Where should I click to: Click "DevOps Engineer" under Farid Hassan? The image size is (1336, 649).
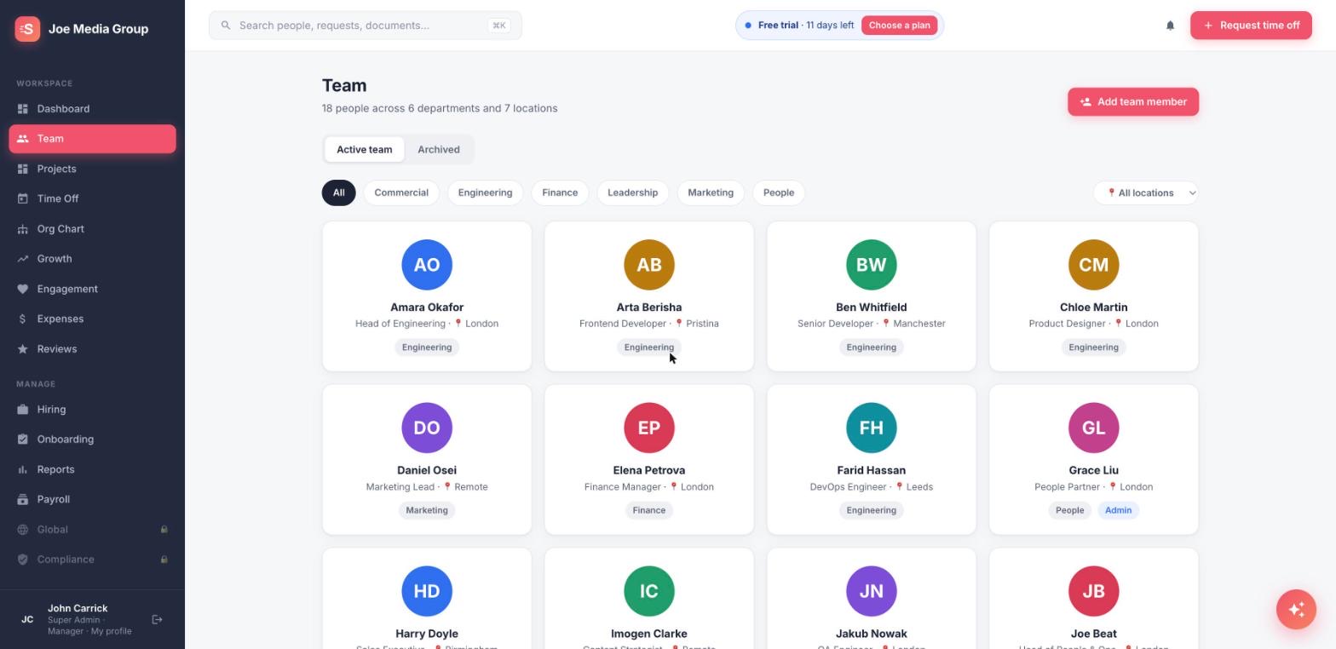(847, 487)
